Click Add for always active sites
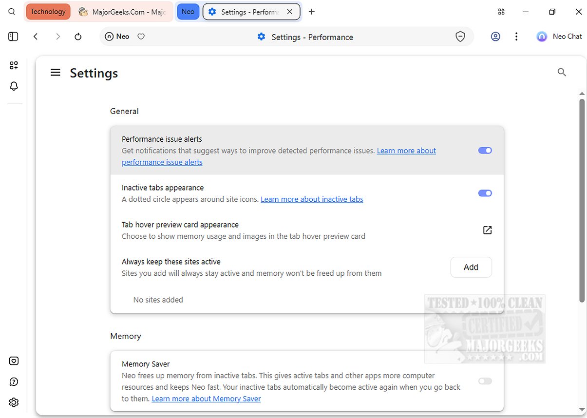This screenshot has height=418, width=587. pyautogui.click(x=471, y=267)
